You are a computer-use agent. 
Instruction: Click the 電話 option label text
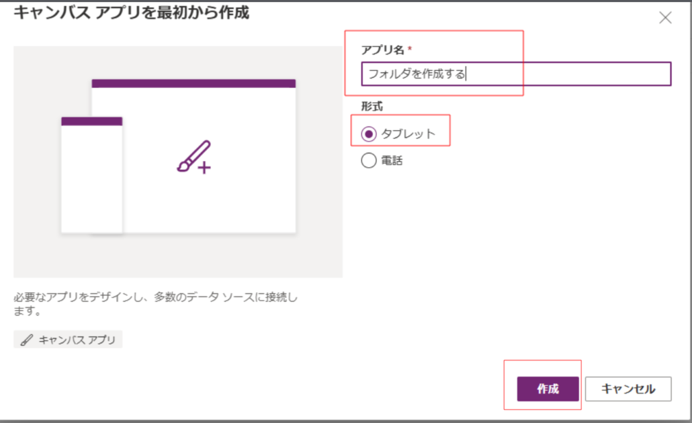pos(392,160)
